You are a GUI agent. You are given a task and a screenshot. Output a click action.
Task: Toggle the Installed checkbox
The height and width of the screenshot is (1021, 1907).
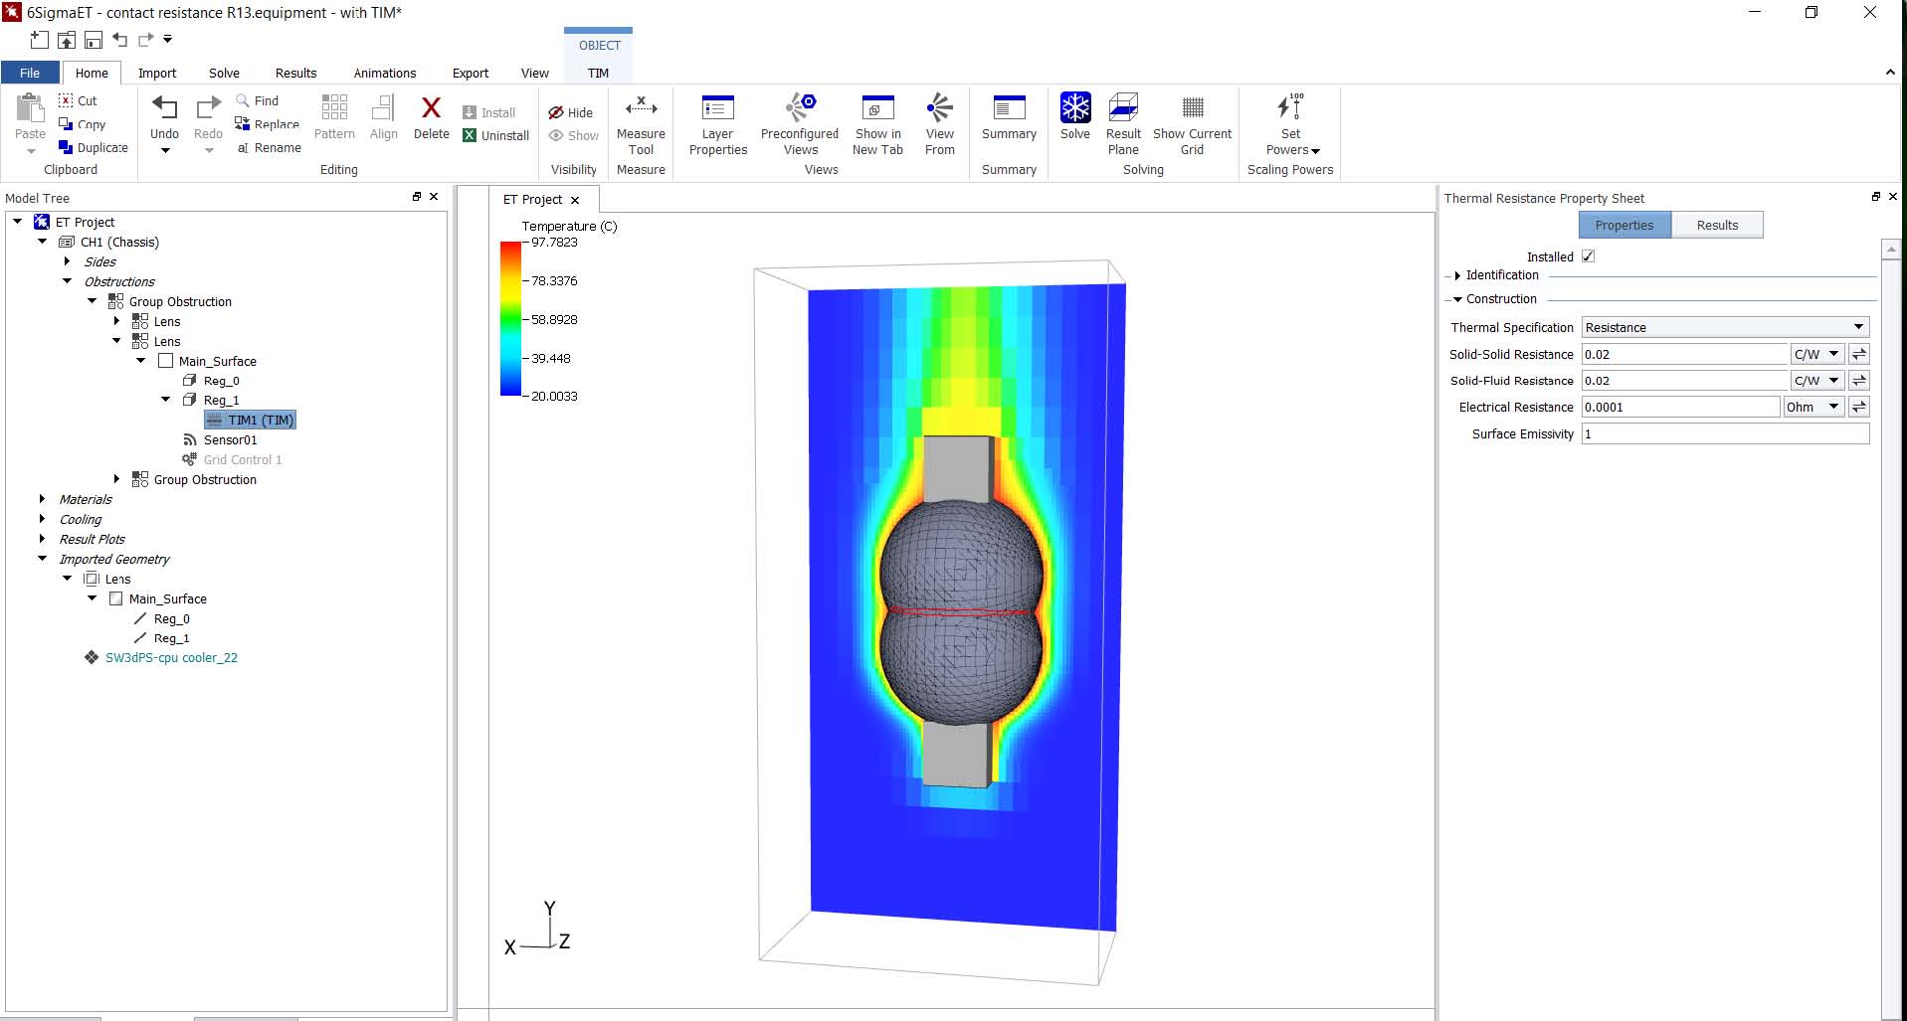(1589, 256)
